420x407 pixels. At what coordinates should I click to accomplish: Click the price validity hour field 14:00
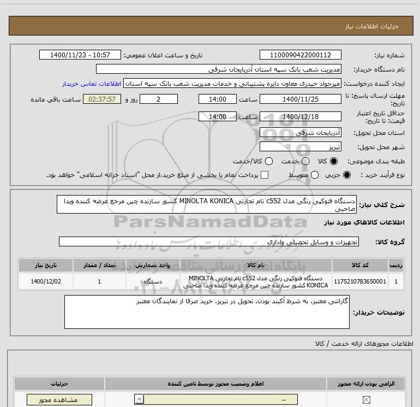(x=218, y=117)
